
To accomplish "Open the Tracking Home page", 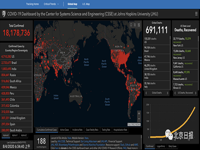I will 32,4.
